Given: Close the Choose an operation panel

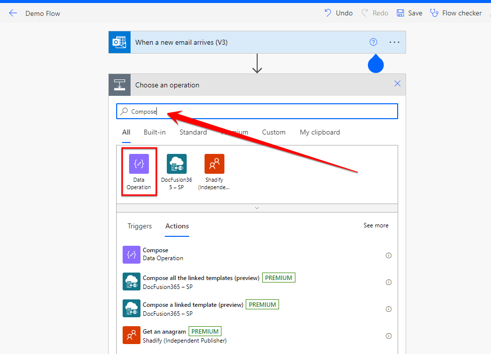Looking at the screenshot, I should coord(397,83).
